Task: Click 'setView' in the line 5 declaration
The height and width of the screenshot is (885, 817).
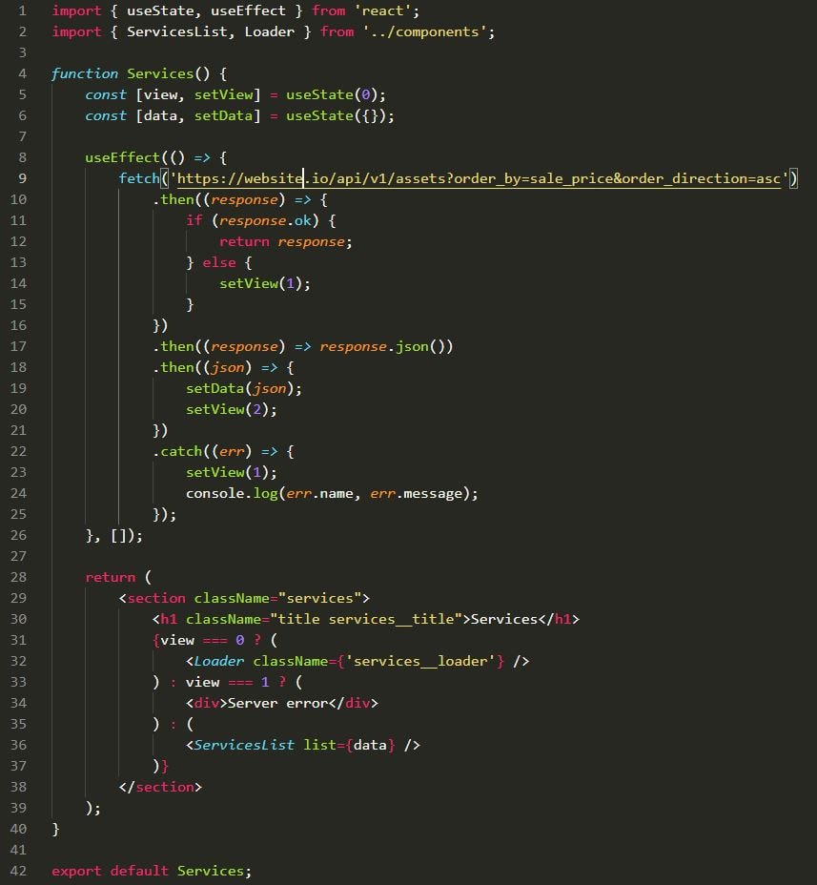Action: [x=223, y=94]
